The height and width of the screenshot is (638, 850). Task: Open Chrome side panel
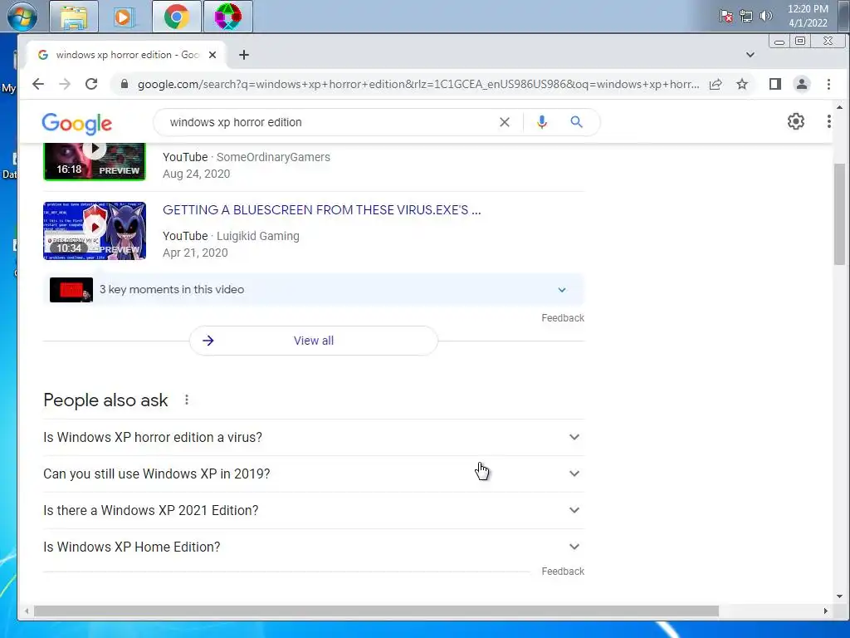[x=775, y=84]
